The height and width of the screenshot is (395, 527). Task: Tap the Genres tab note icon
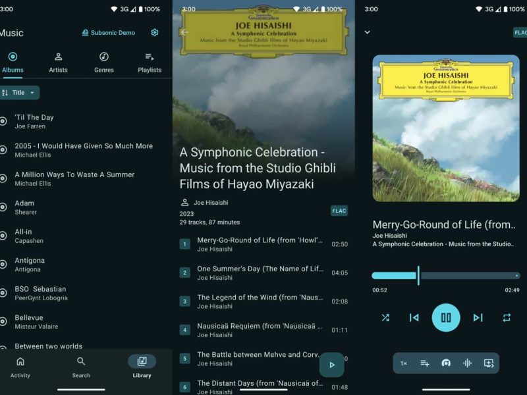(104, 57)
